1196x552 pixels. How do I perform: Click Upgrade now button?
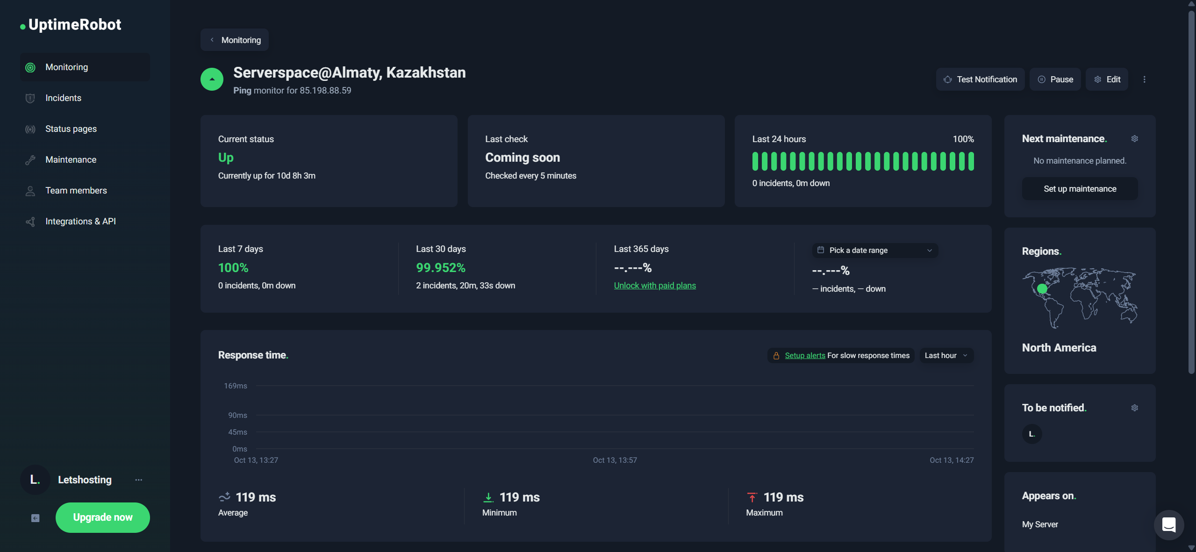[x=103, y=517]
